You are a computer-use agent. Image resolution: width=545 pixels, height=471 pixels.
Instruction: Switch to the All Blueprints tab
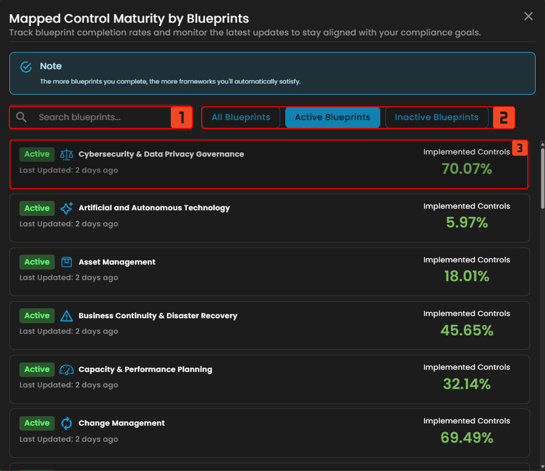pos(240,117)
